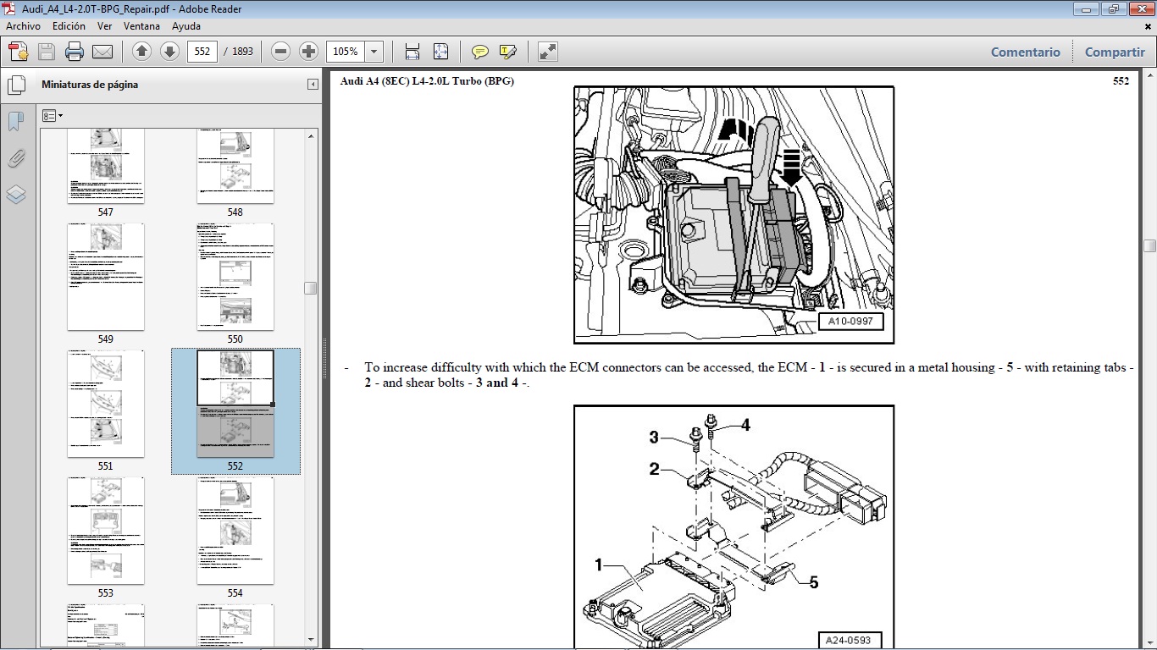The image size is (1157, 650).
Task: Add a sticky note comment
Action: 479,51
